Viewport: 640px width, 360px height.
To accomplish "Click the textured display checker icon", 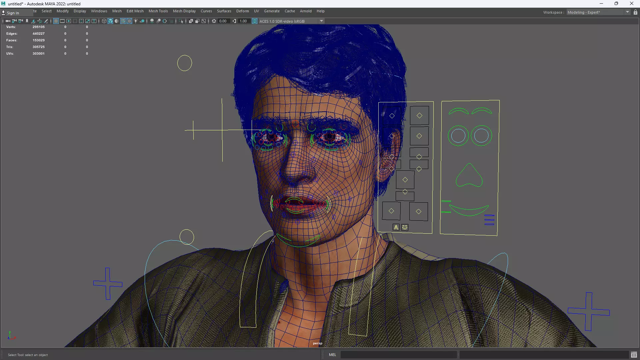I will click(x=129, y=21).
